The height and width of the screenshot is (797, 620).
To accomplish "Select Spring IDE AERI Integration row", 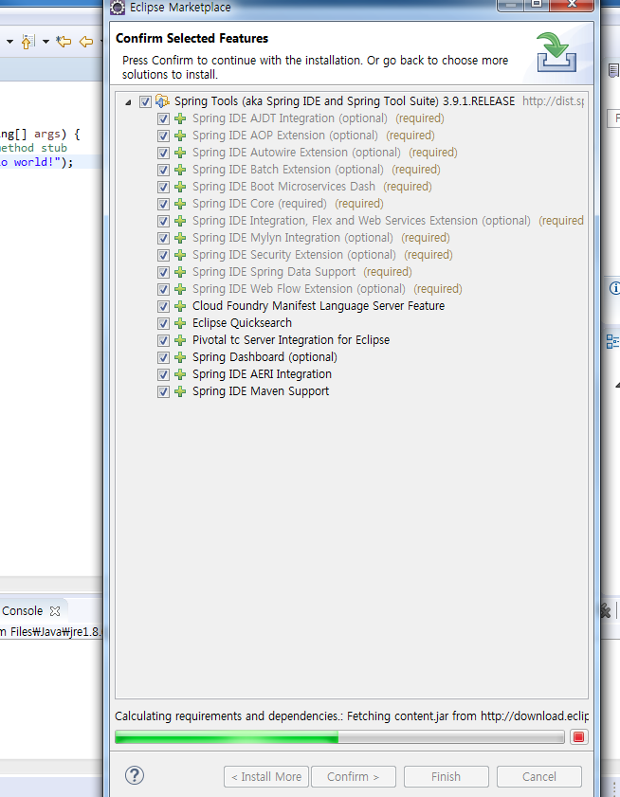I will click(262, 374).
